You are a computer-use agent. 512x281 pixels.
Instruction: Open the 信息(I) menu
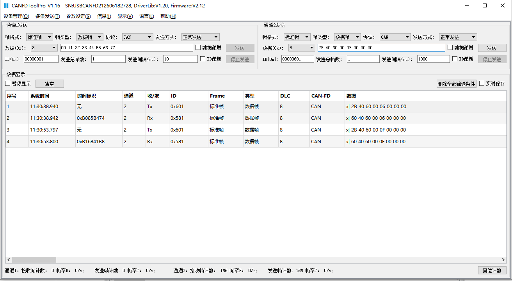(x=104, y=16)
